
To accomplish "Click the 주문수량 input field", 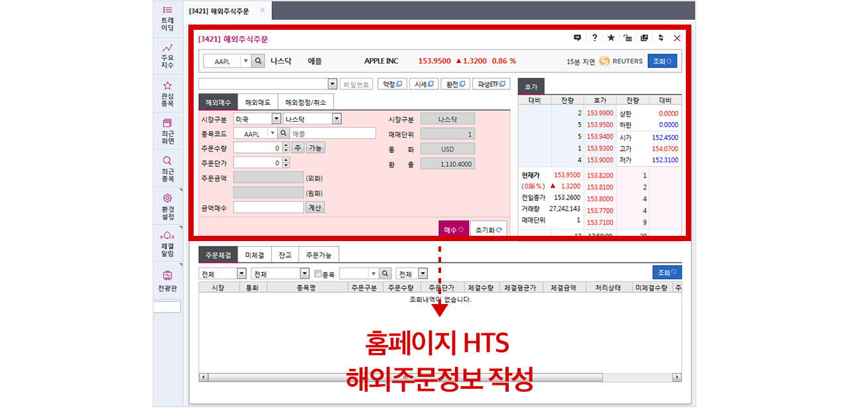I will (x=258, y=148).
